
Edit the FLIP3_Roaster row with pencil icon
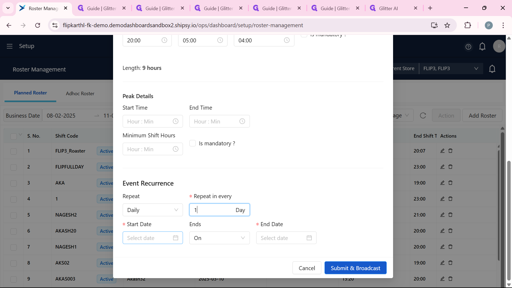pos(442,151)
